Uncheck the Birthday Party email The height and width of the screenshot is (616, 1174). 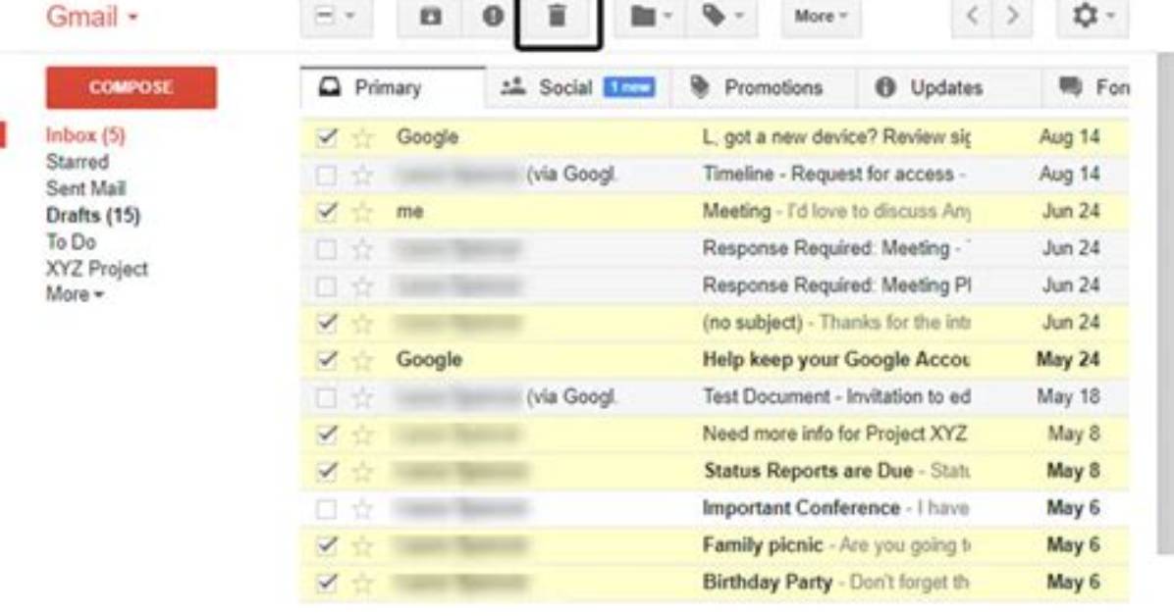coord(327,583)
